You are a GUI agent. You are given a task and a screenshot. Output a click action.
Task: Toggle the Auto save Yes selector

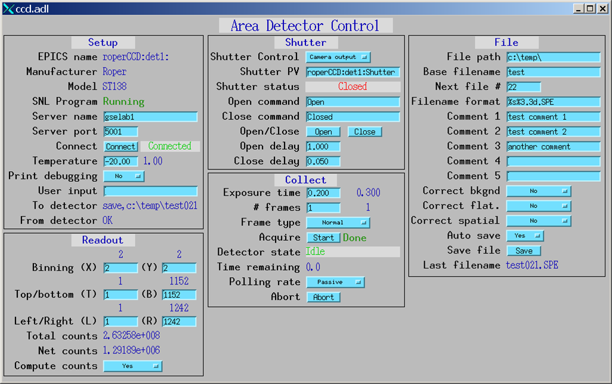tap(524, 236)
